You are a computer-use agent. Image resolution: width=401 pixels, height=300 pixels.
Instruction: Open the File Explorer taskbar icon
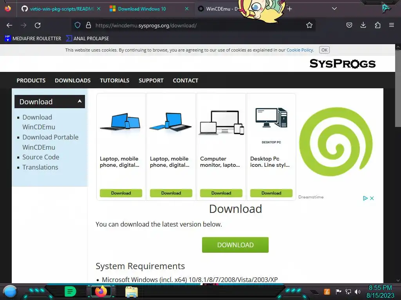pos(132,292)
